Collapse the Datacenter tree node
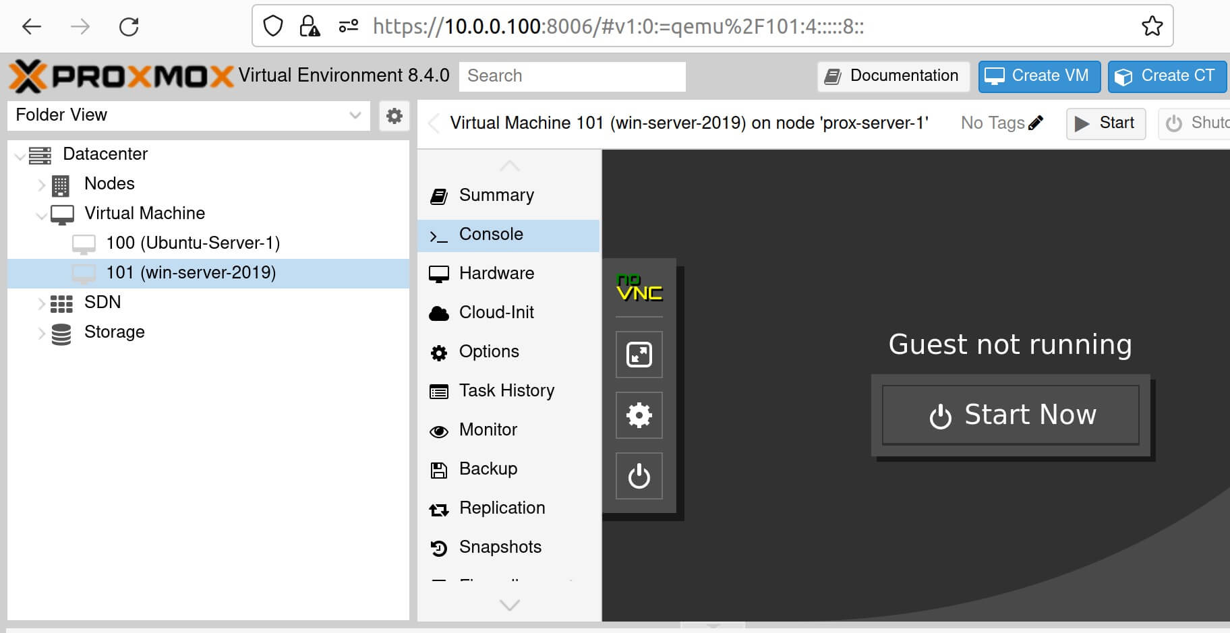This screenshot has height=633, width=1230. [x=21, y=156]
